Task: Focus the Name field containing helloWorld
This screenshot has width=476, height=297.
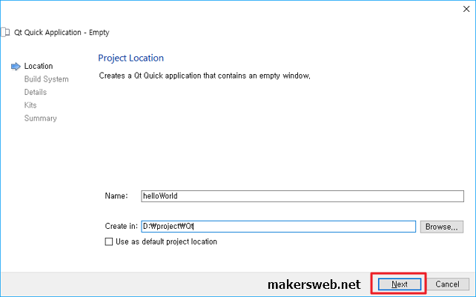Action: (303, 196)
